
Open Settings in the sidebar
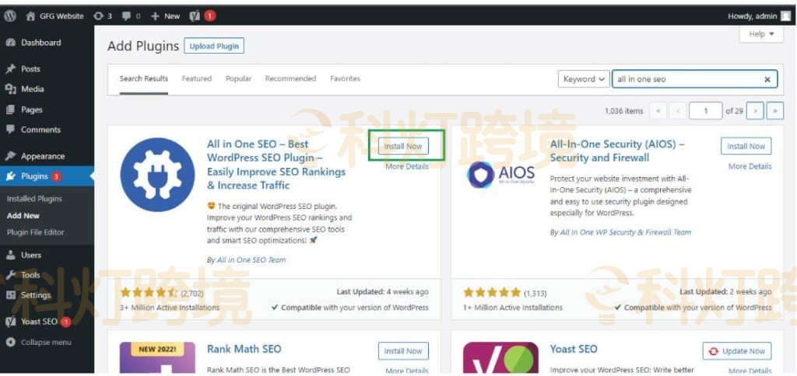click(36, 294)
